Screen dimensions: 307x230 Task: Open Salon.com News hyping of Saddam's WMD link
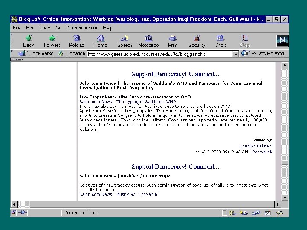coord(127,102)
